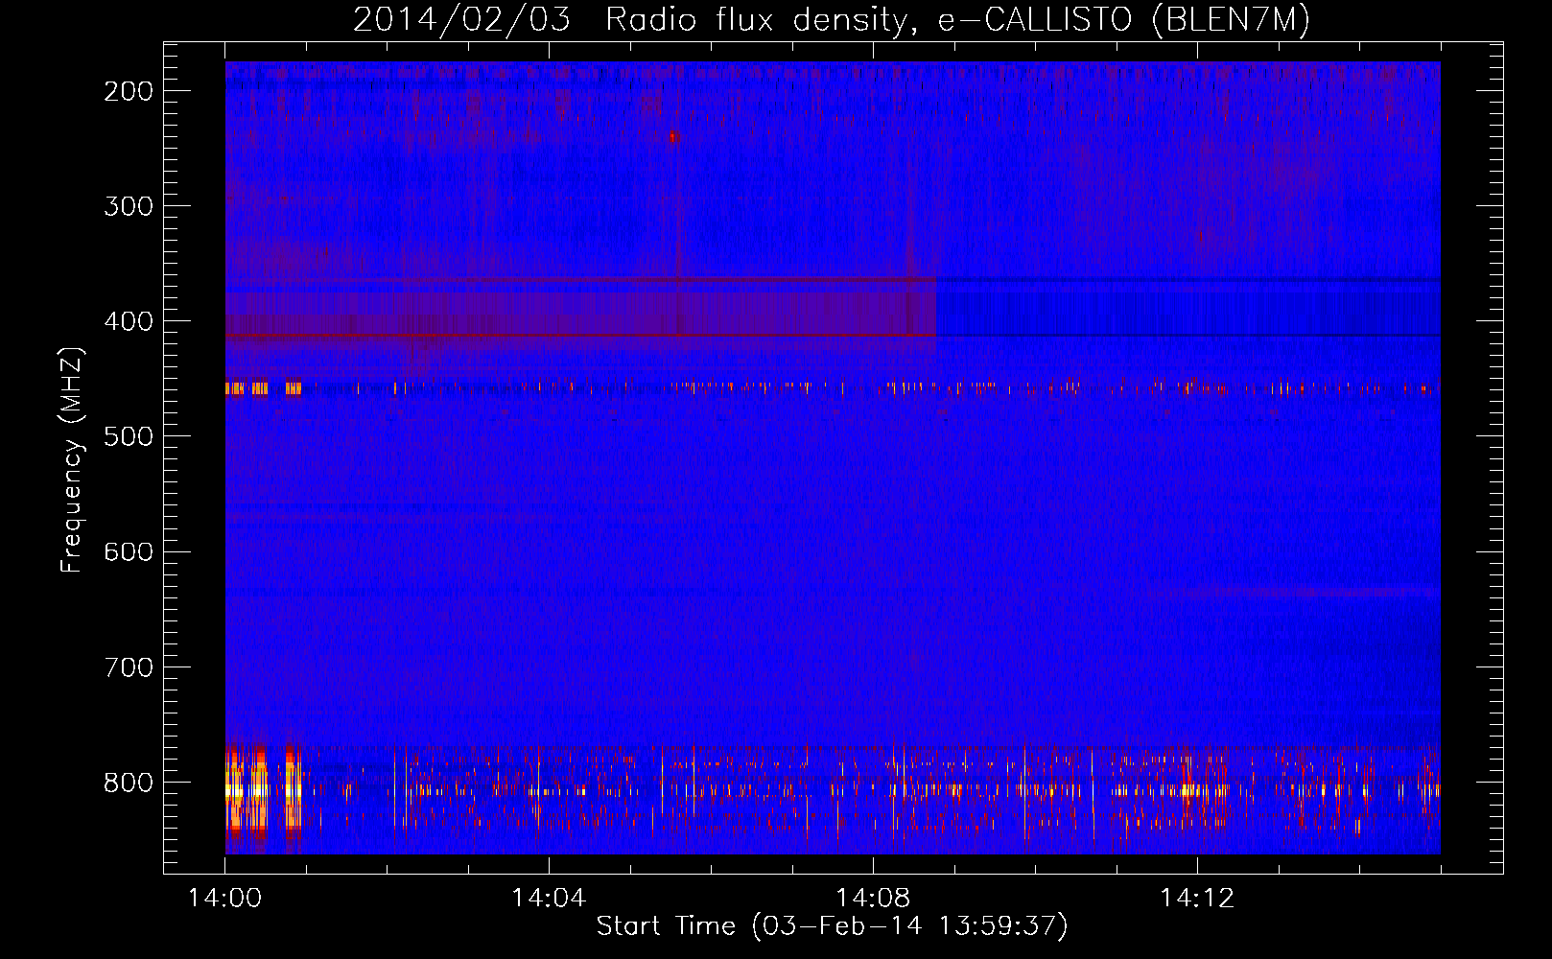This screenshot has width=1552, height=959.
Task: Click the small red spot near 14:05 at 240 MHz
Action: click(673, 136)
